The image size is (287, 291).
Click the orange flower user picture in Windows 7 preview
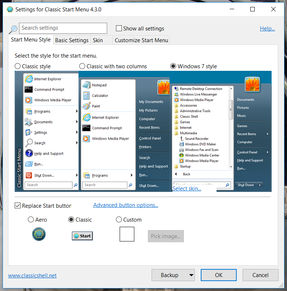[252, 84]
